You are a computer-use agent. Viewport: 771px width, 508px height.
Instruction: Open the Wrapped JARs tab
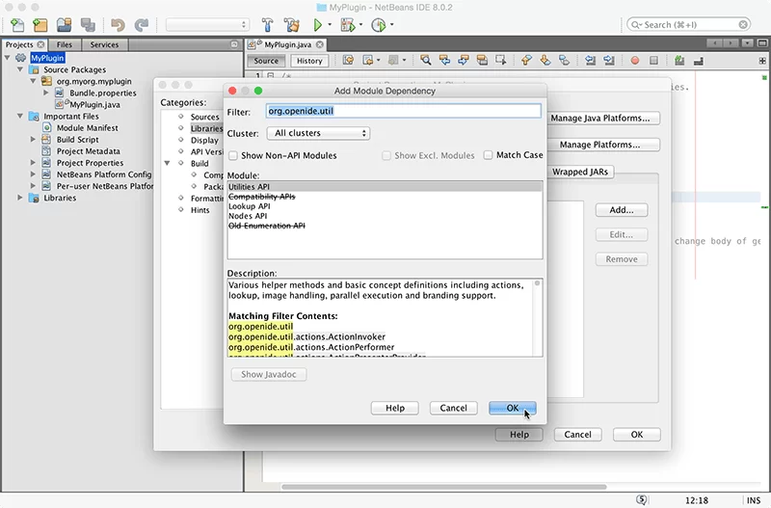[x=580, y=172]
